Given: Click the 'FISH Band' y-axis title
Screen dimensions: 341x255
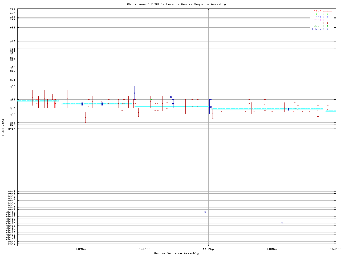Looking at the screenshot, I should (3, 127).
